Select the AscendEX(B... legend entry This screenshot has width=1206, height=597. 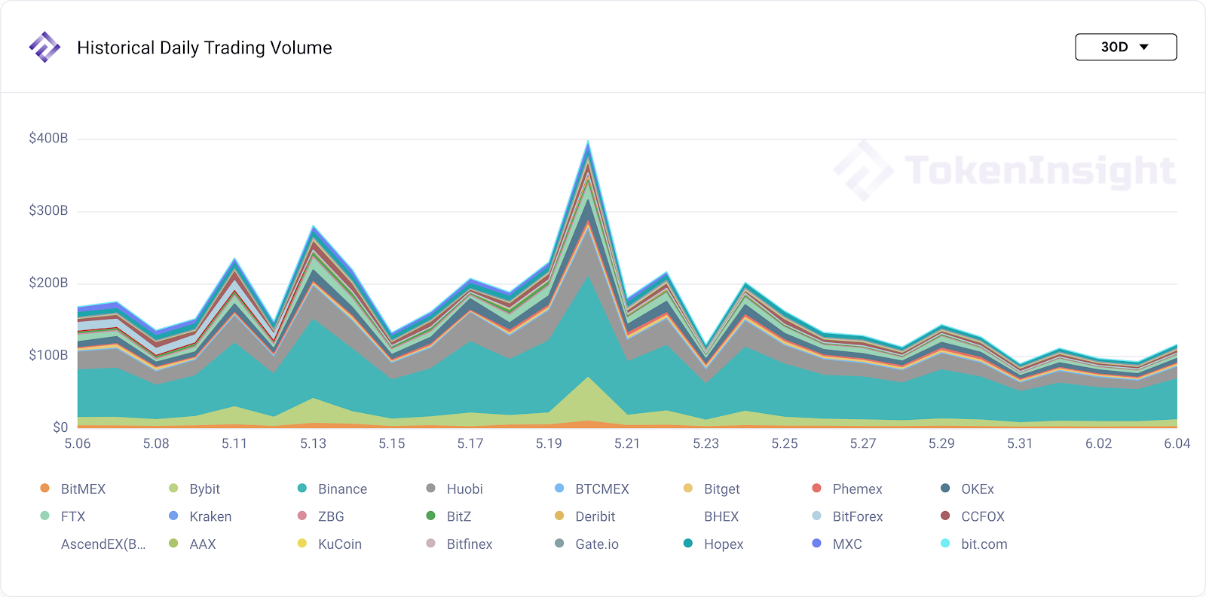[x=103, y=543]
